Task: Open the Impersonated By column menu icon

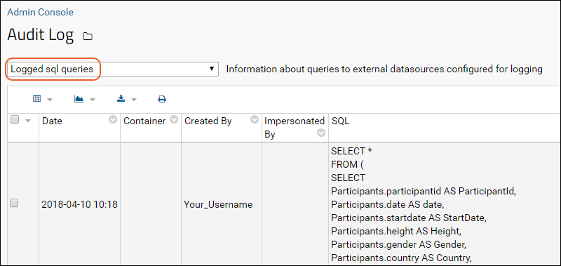Action: (x=321, y=133)
